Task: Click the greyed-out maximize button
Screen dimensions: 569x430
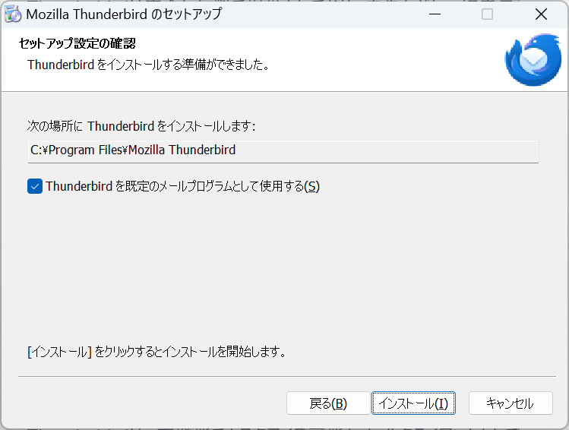Action: (x=487, y=14)
